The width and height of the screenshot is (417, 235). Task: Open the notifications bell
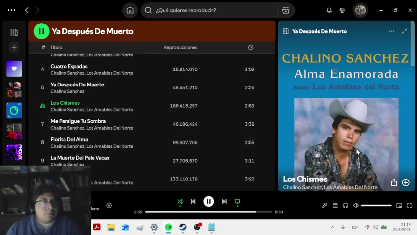click(329, 10)
